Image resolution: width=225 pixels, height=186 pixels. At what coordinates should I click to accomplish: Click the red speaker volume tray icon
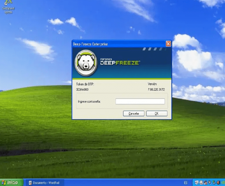[x=218, y=182]
